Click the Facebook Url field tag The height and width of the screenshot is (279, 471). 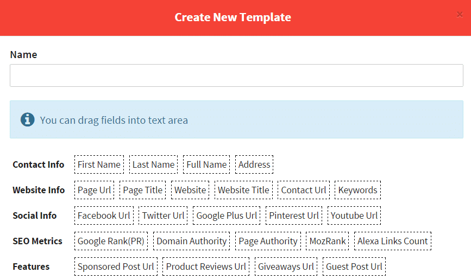(x=104, y=215)
